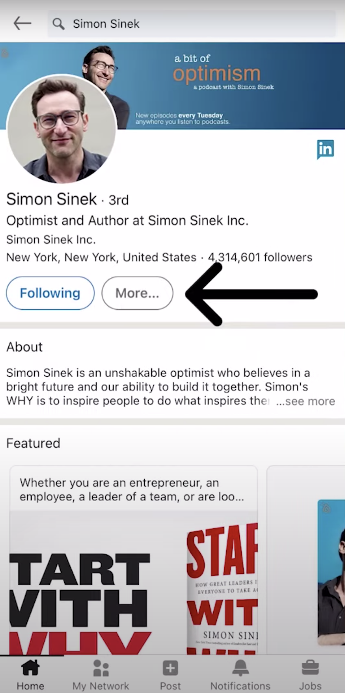Tap the 3rd connection degree label
345x693 pixels.
pyautogui.click(x=118, y=200)
